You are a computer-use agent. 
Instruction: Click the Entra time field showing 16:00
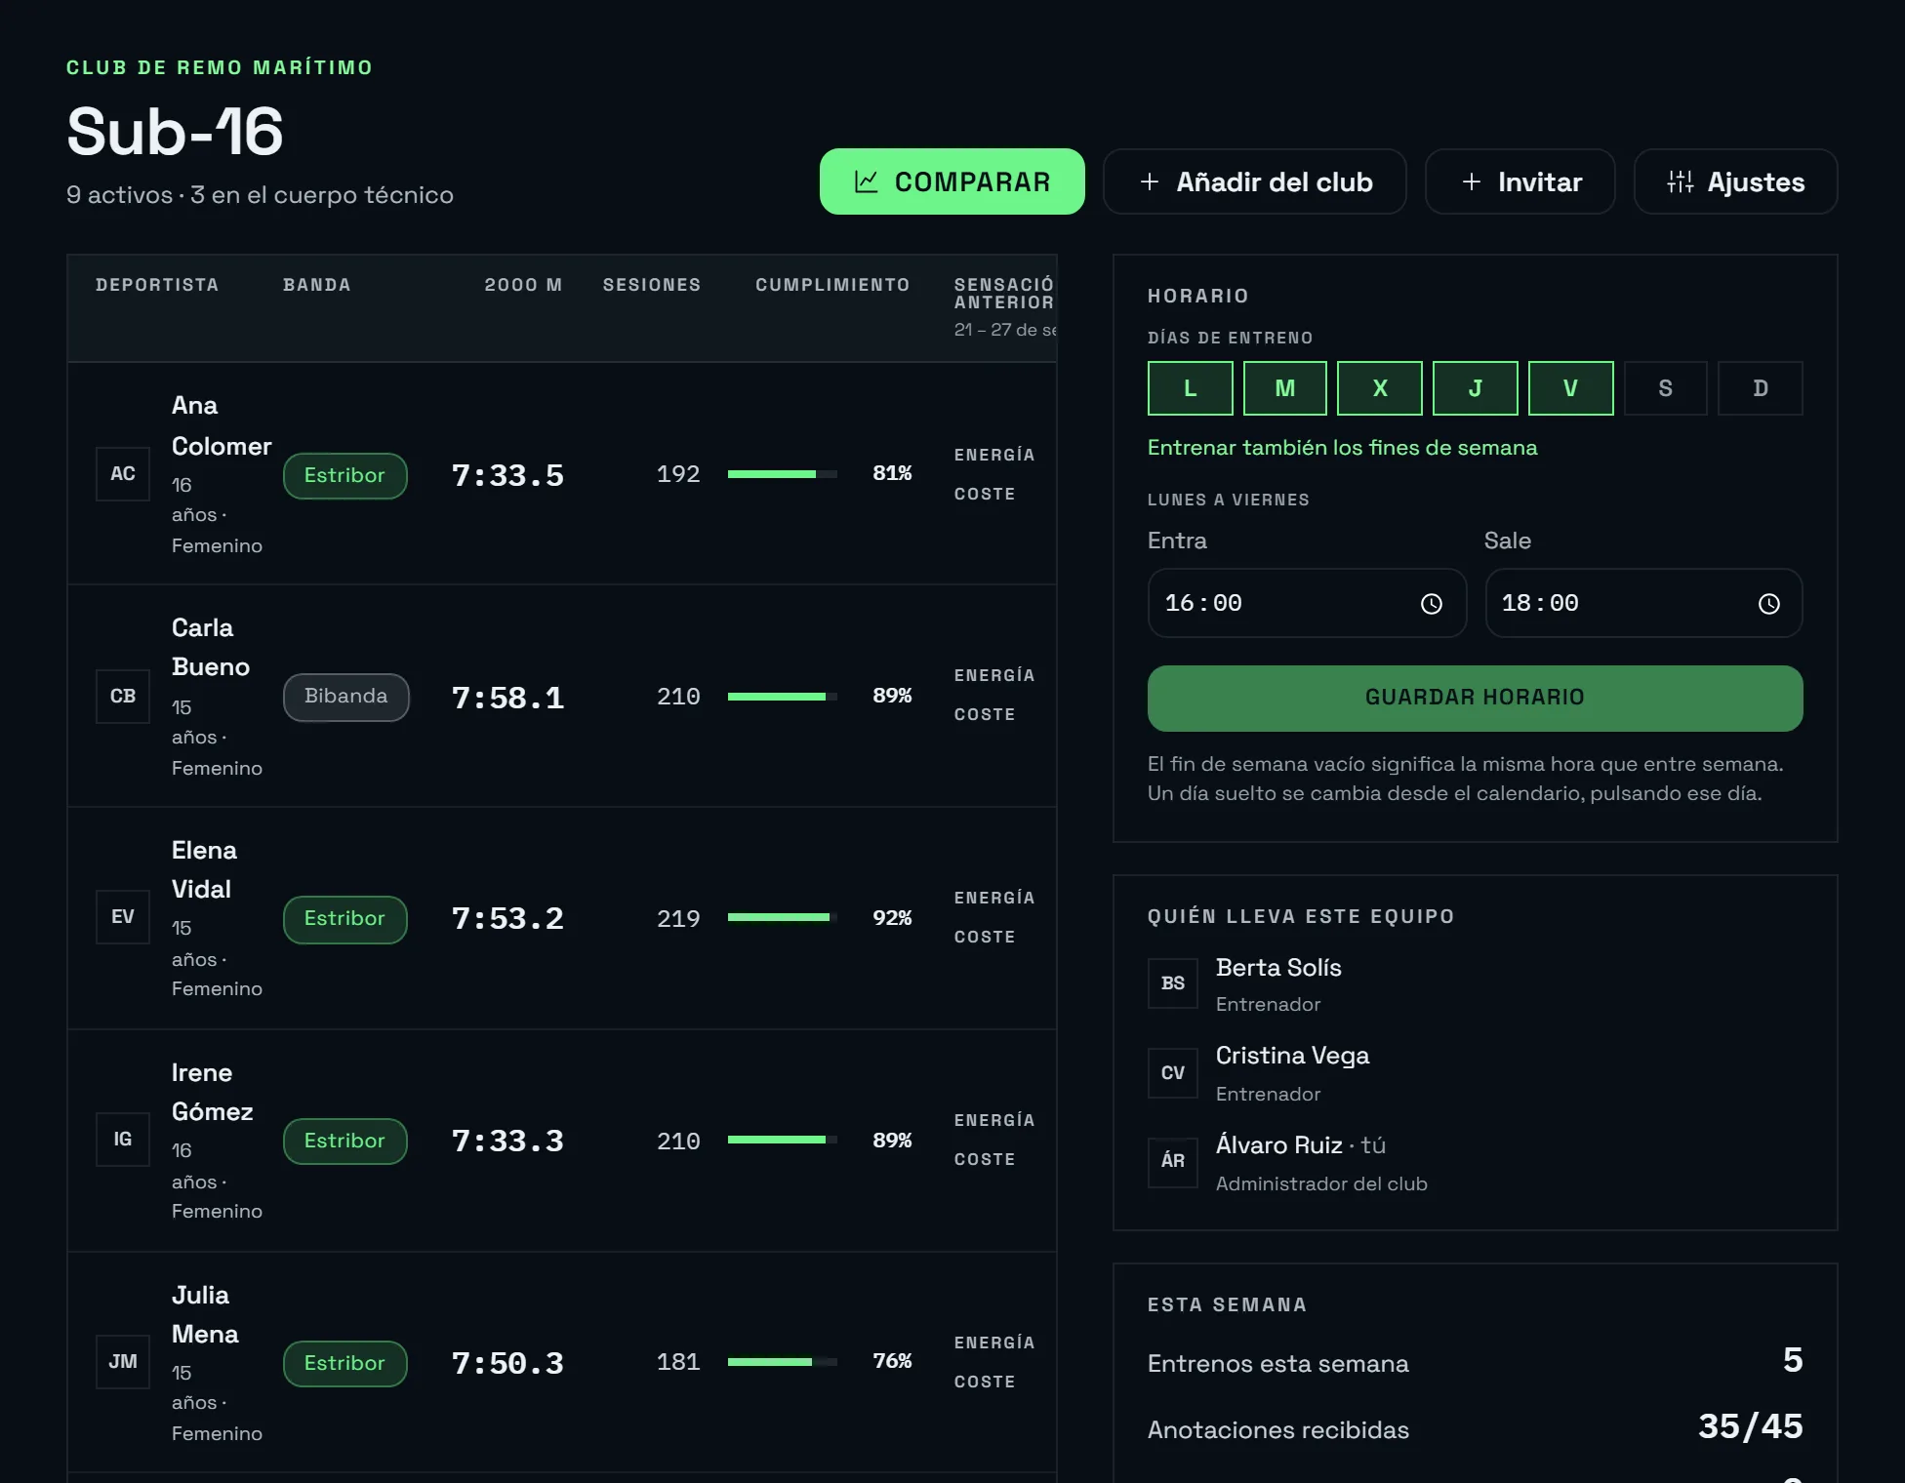click(x=1307, y=603)
